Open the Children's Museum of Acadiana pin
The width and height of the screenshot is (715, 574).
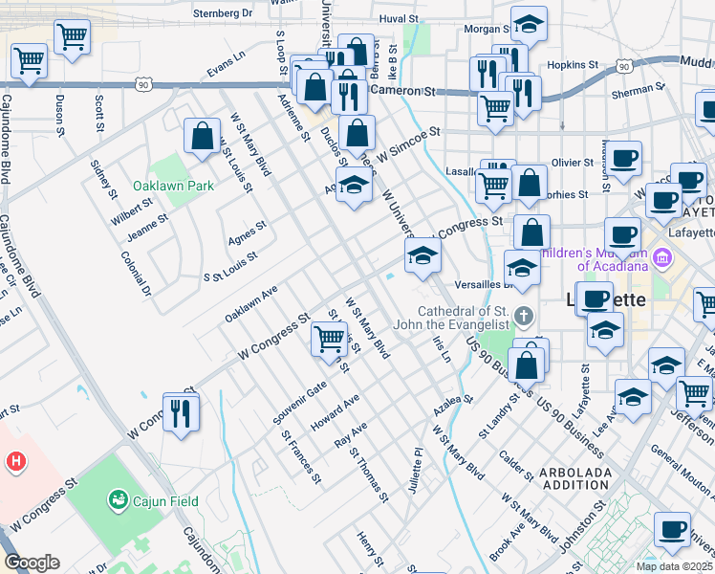point(661,258)
